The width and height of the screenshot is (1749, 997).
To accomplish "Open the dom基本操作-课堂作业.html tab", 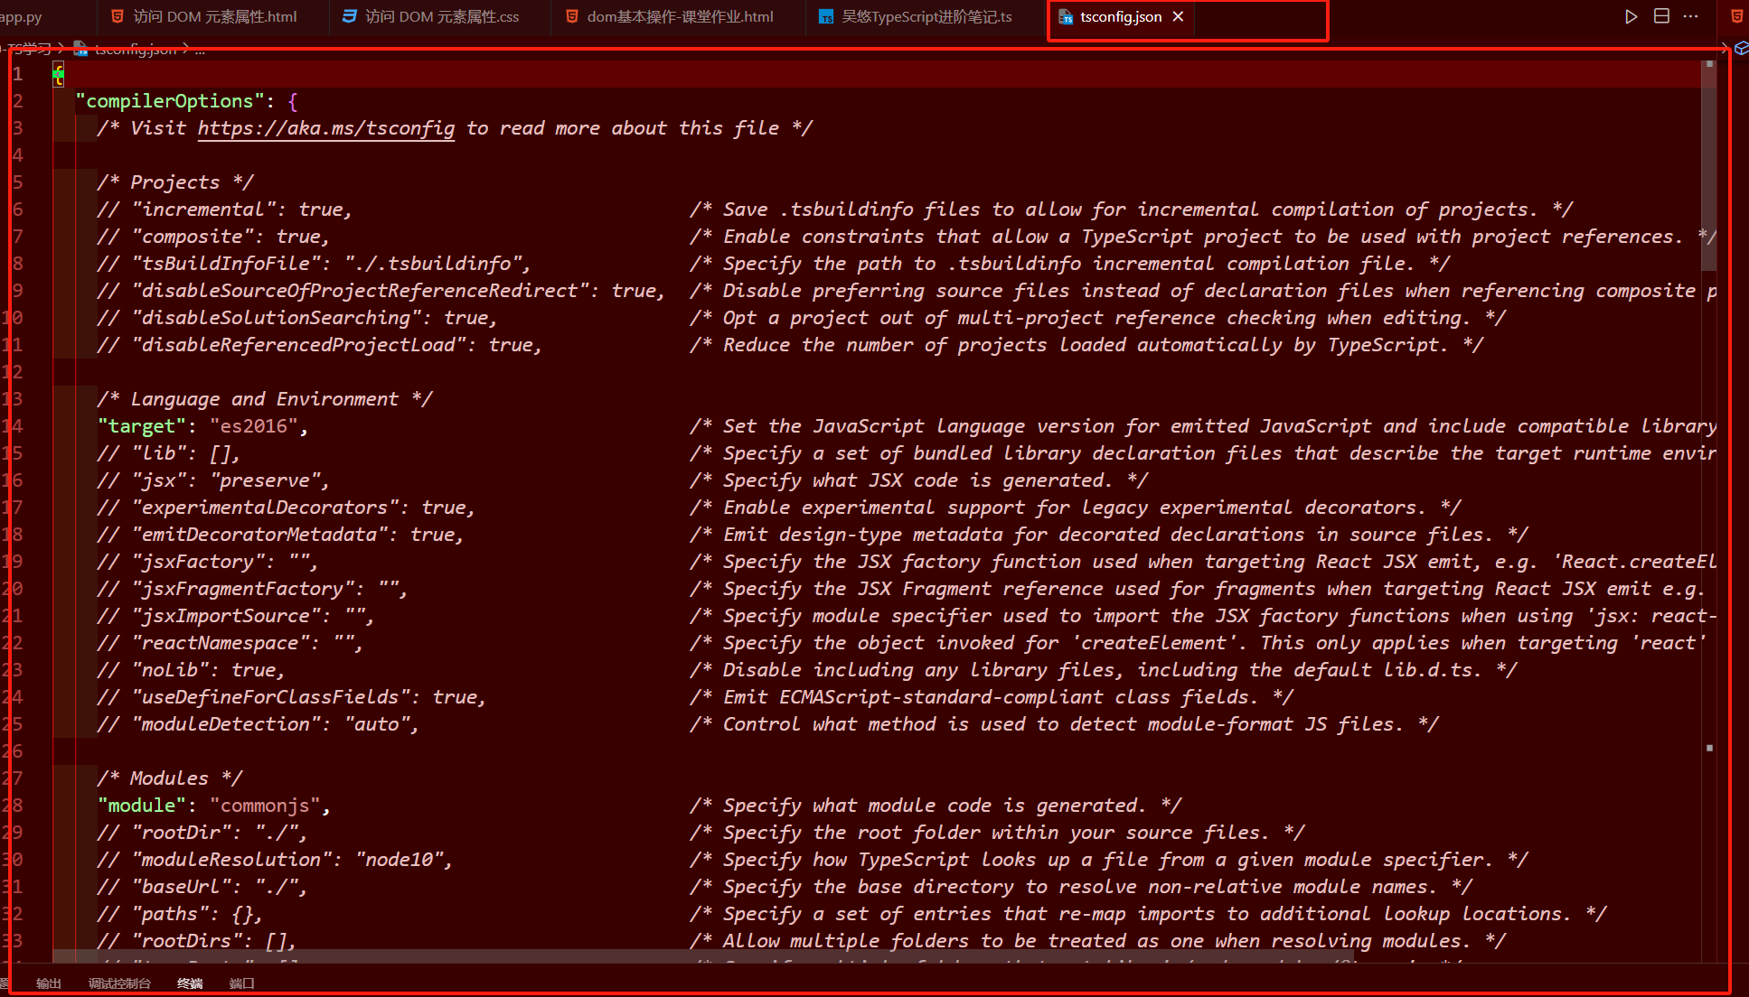I will coord(680,16).
